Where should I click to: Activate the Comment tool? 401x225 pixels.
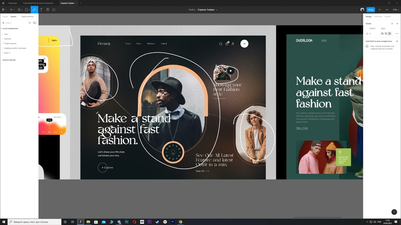point(54,10)
